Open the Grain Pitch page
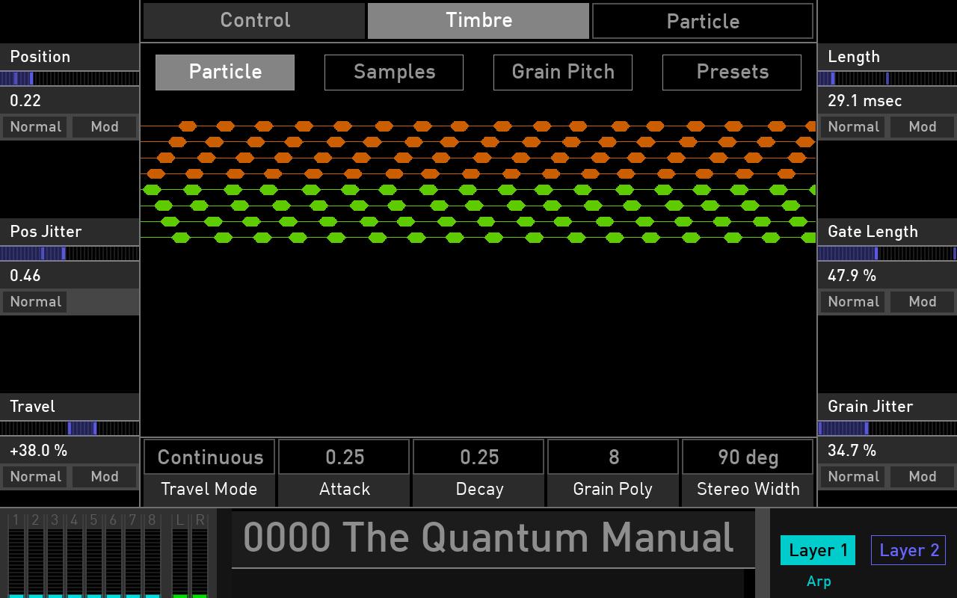Viewport: 957px width, 598px height. 562,72
